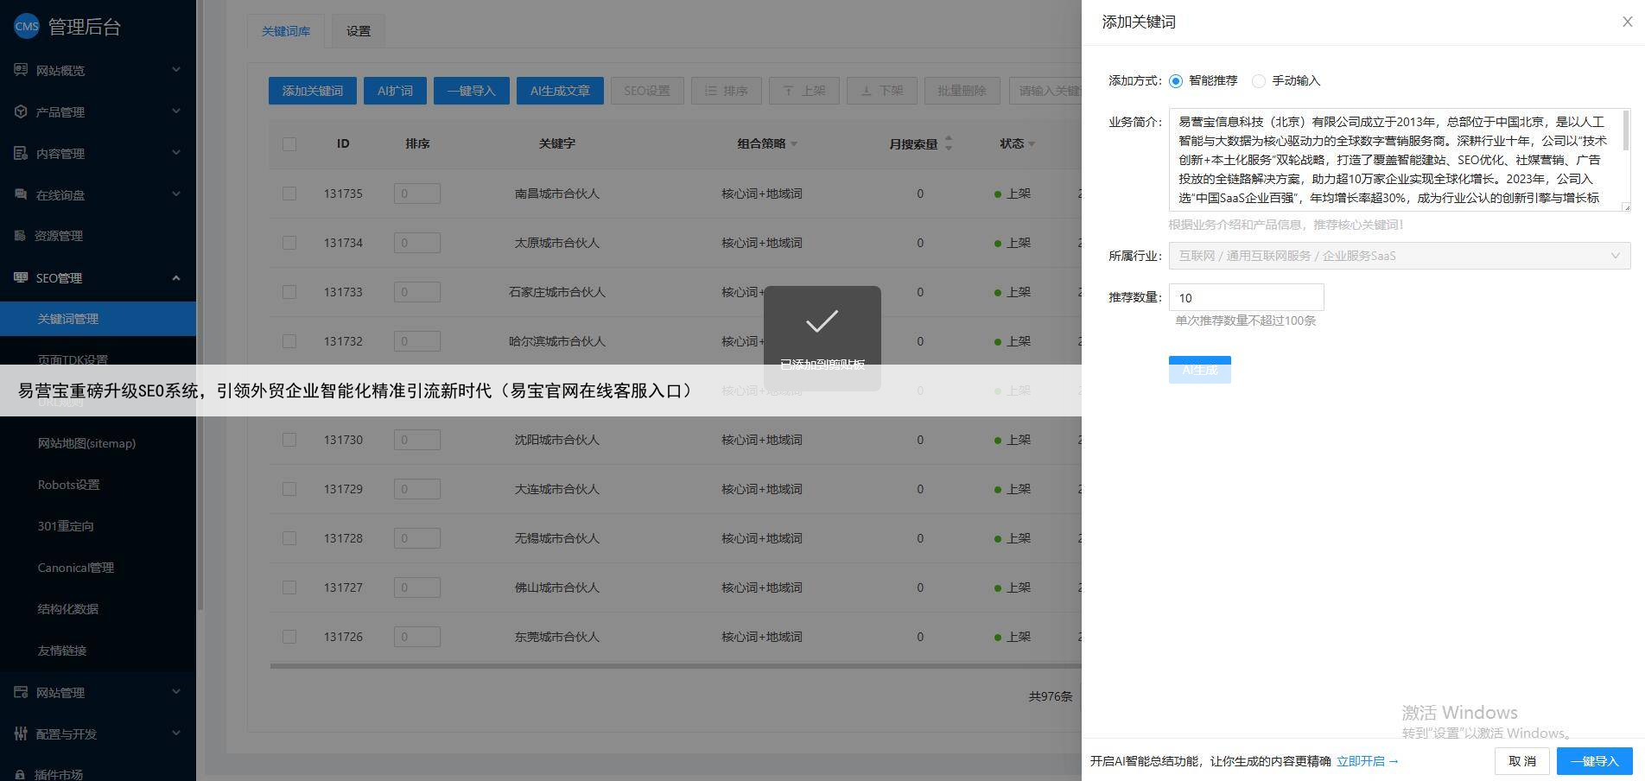
Task: Select the 手动输入 radio option
Action: coord(1259,81)
